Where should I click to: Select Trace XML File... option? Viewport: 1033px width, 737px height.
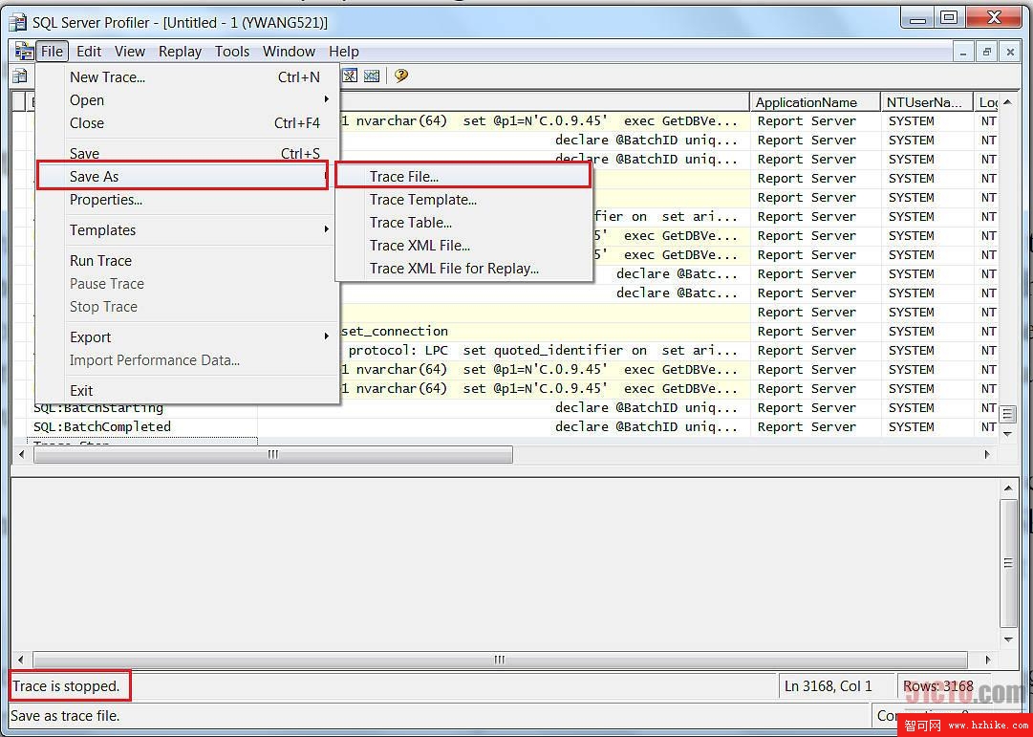click(x=463, y=246)
